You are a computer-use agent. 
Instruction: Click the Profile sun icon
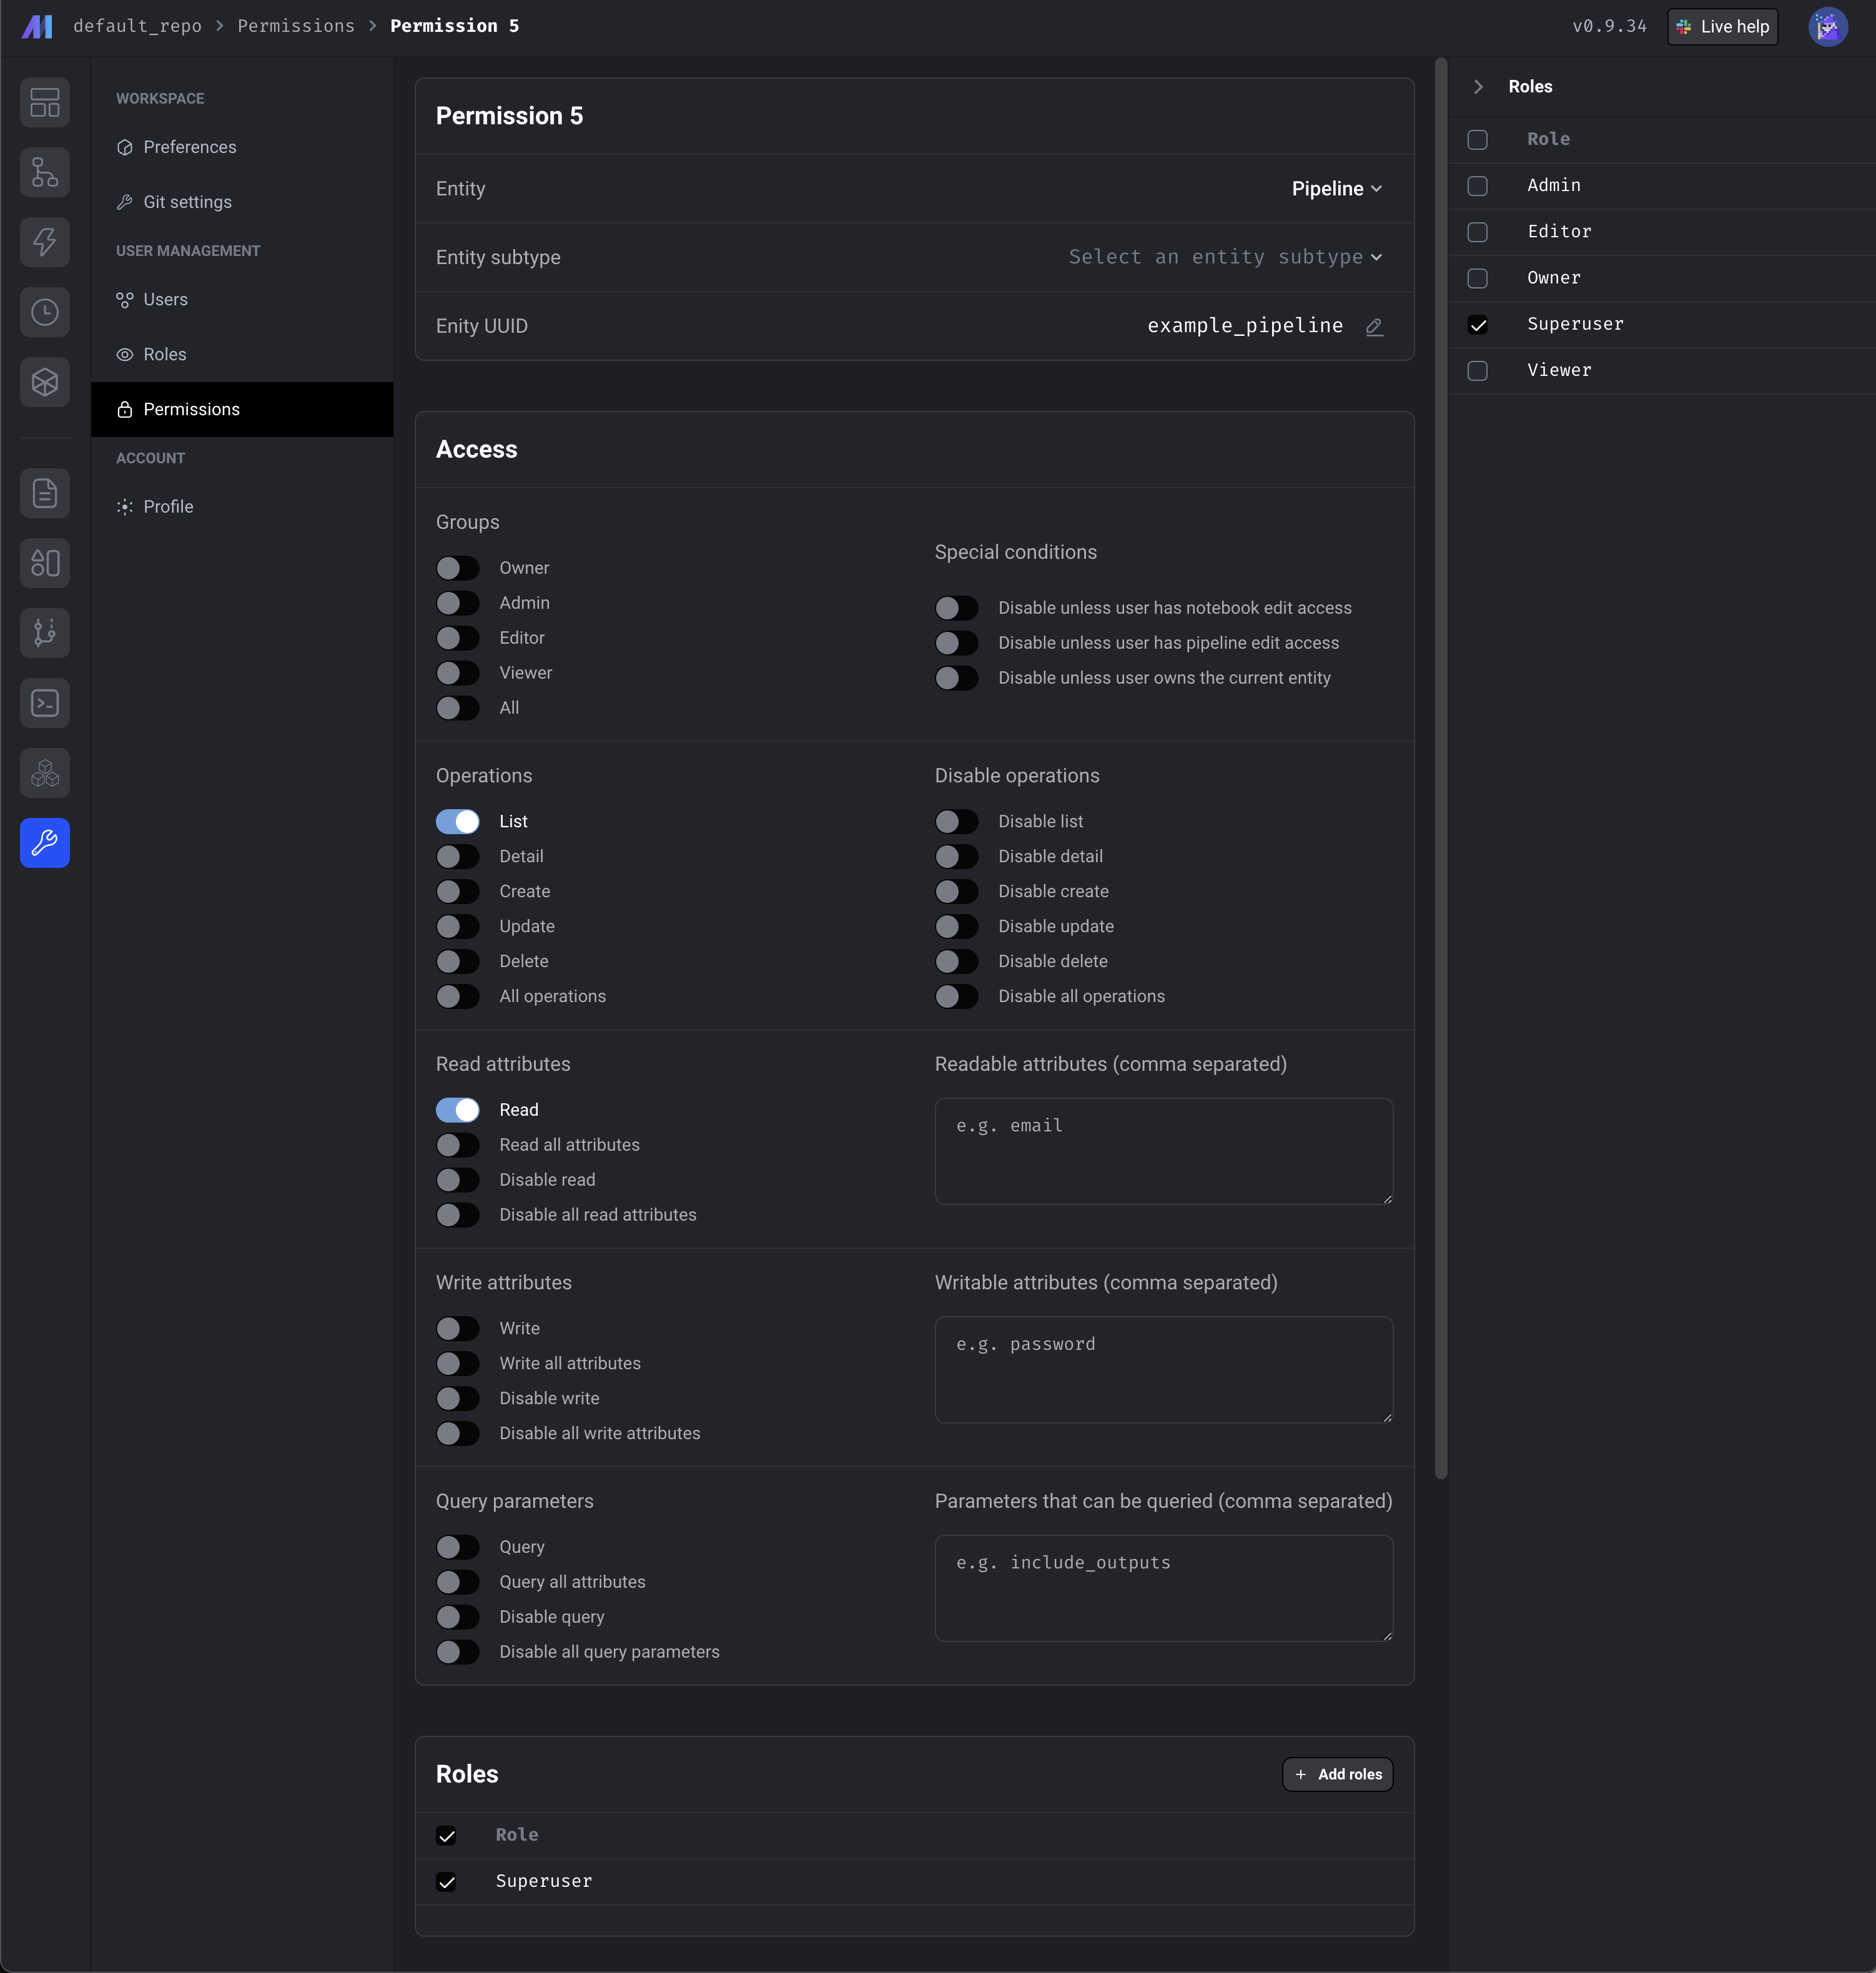tap(125, 507)
